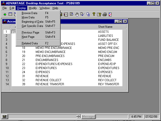This screenshot has height=121, width=161.
Task: Select row number 9 header
Action: coord(7,64)
